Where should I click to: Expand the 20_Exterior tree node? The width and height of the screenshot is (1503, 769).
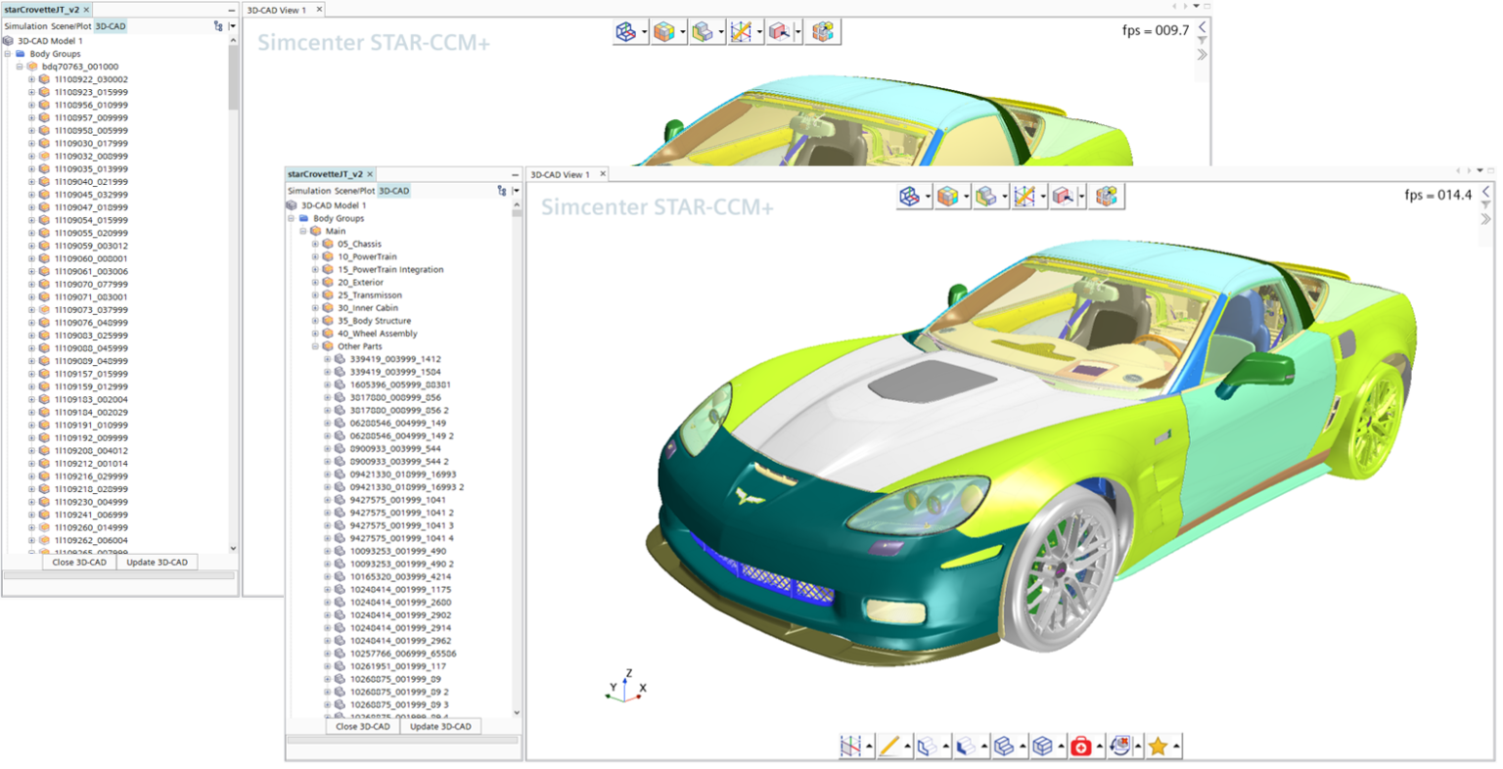[x=314, y=282]
